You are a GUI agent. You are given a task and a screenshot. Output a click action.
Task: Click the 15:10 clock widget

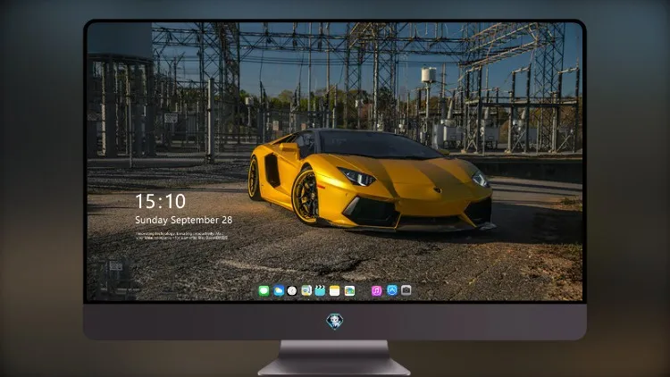point(160,201)
